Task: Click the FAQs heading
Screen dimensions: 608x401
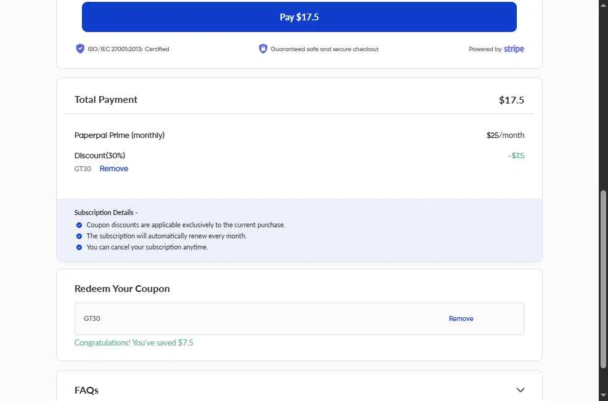Action: [x=86, y=390]
